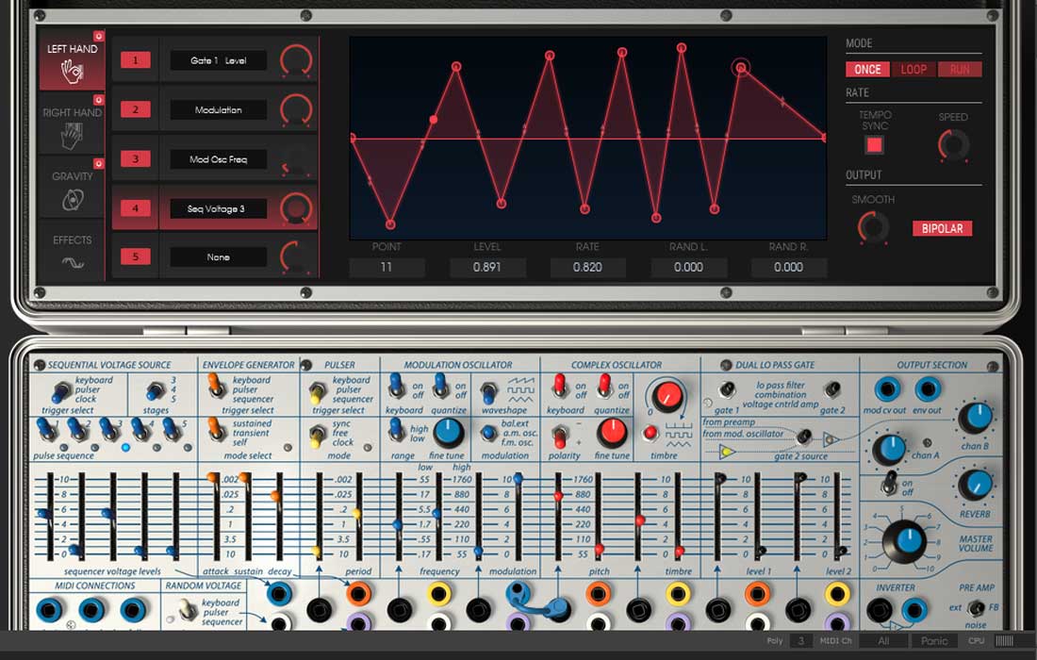Open the Mod Osc Freq destination dropdown
The height and width of the screenshot is (660, 1037).
(x=219, y=159)
